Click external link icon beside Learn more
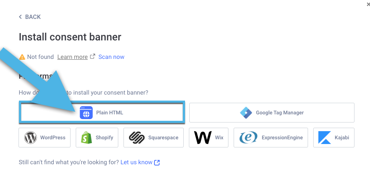 coord(93,56)
